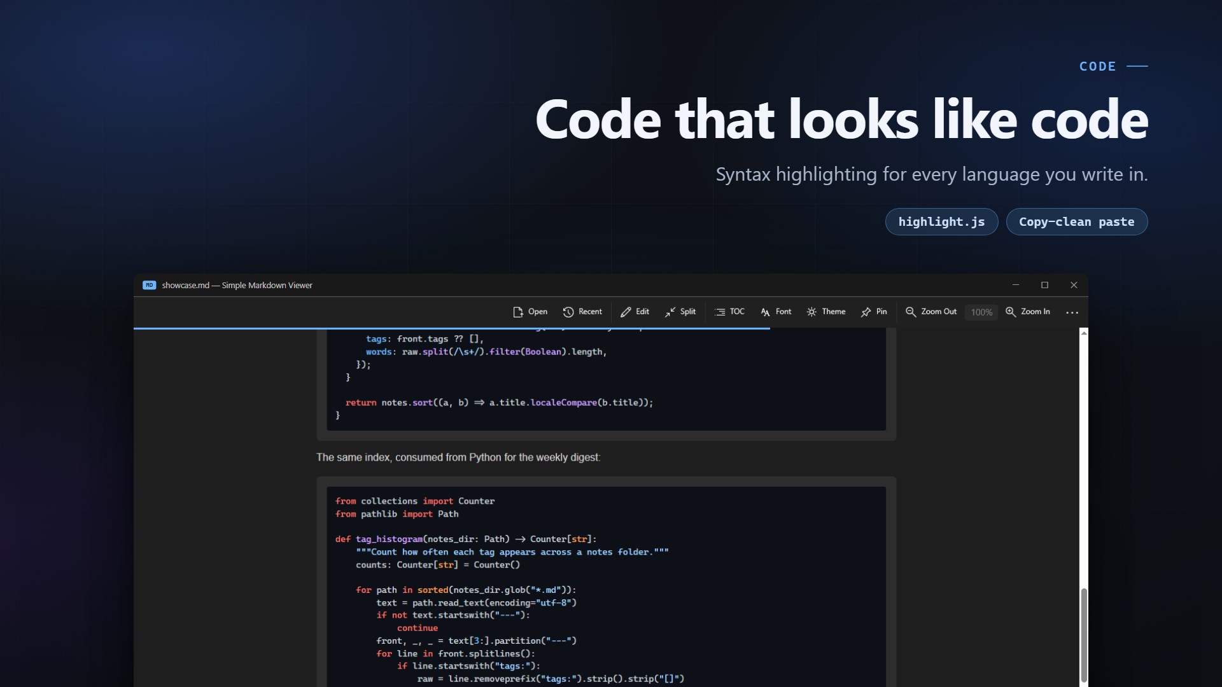Click the Open file icon
The width and height of the screenshot is (1222, 687).
coord(518,312)
